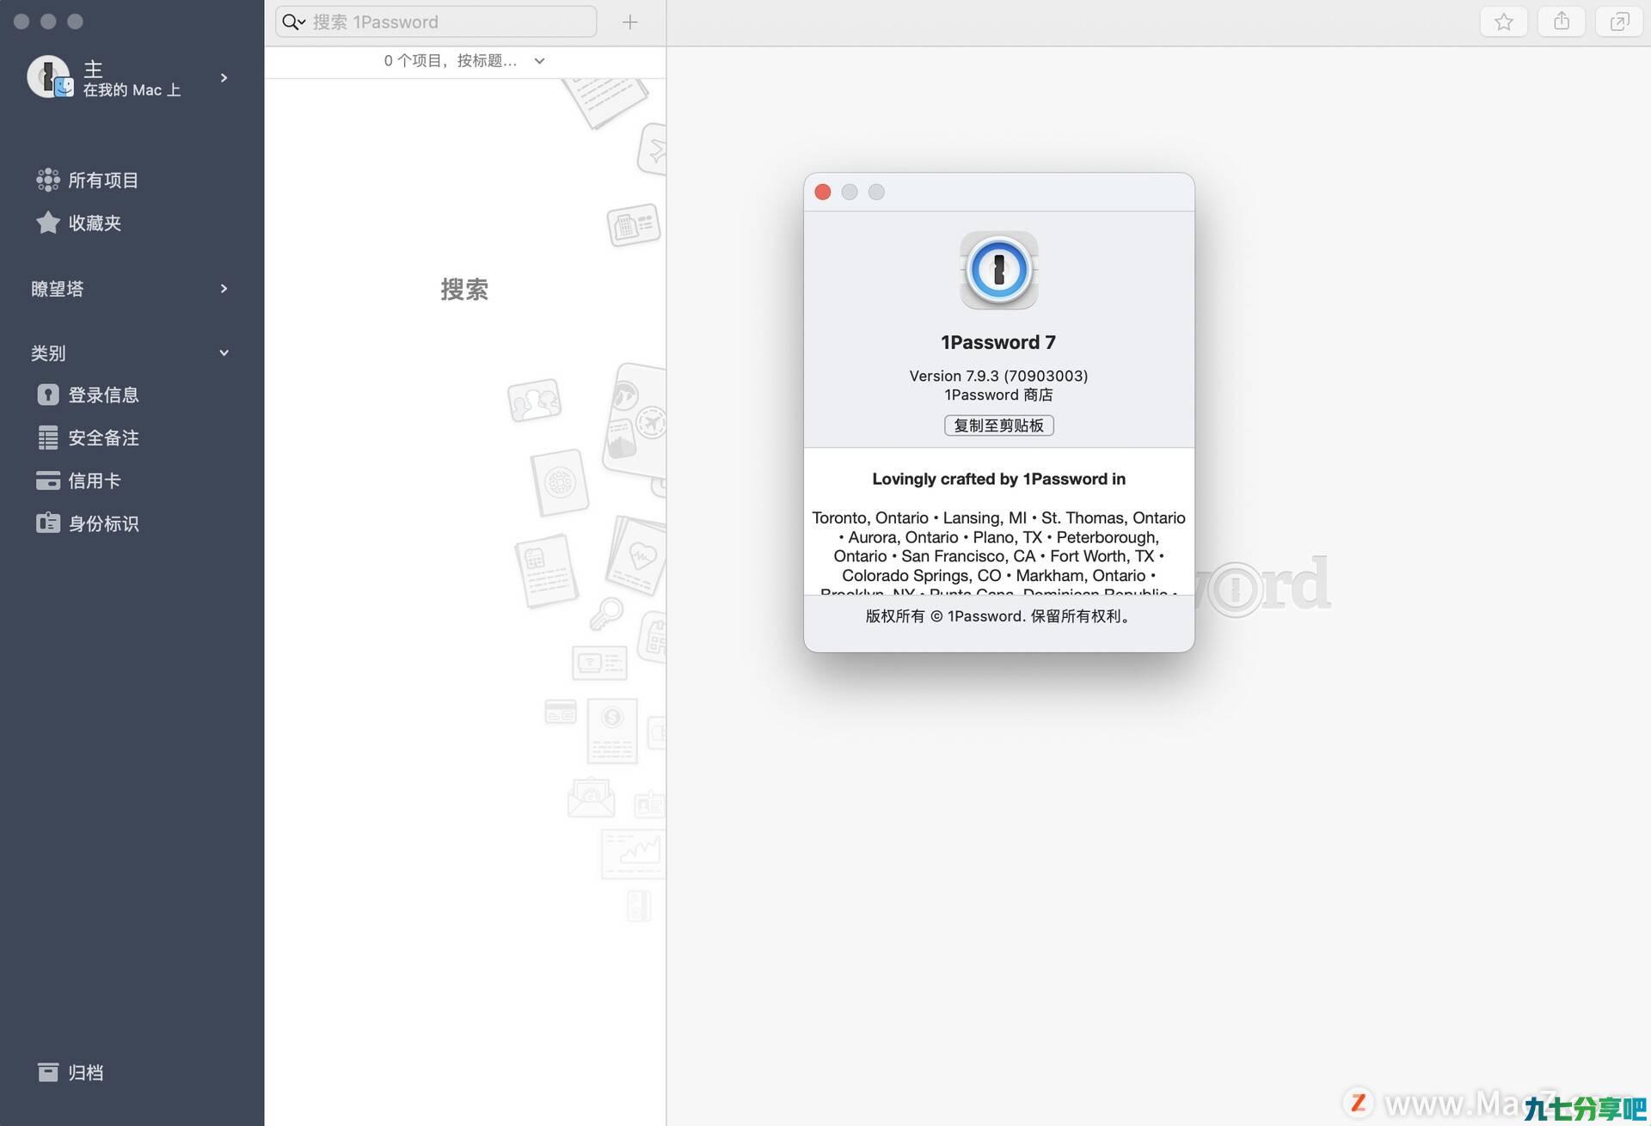This screenshot has width=1651, height=1126.
Task: Click 在我的 Mac 上 vault subtitle
Action: (x=132, y=89)
